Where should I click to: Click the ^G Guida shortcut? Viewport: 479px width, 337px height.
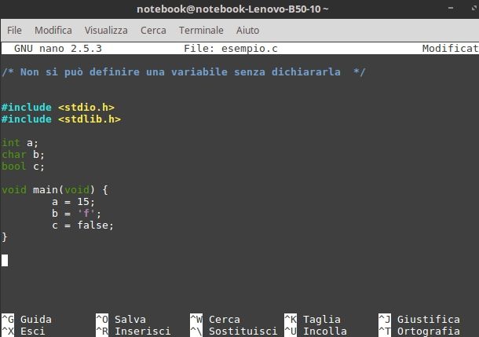pos(27,319)
